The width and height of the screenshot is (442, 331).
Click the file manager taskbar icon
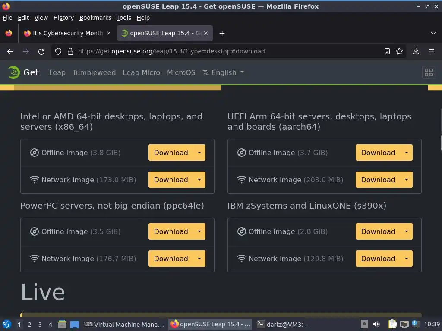tap(62, 325)
